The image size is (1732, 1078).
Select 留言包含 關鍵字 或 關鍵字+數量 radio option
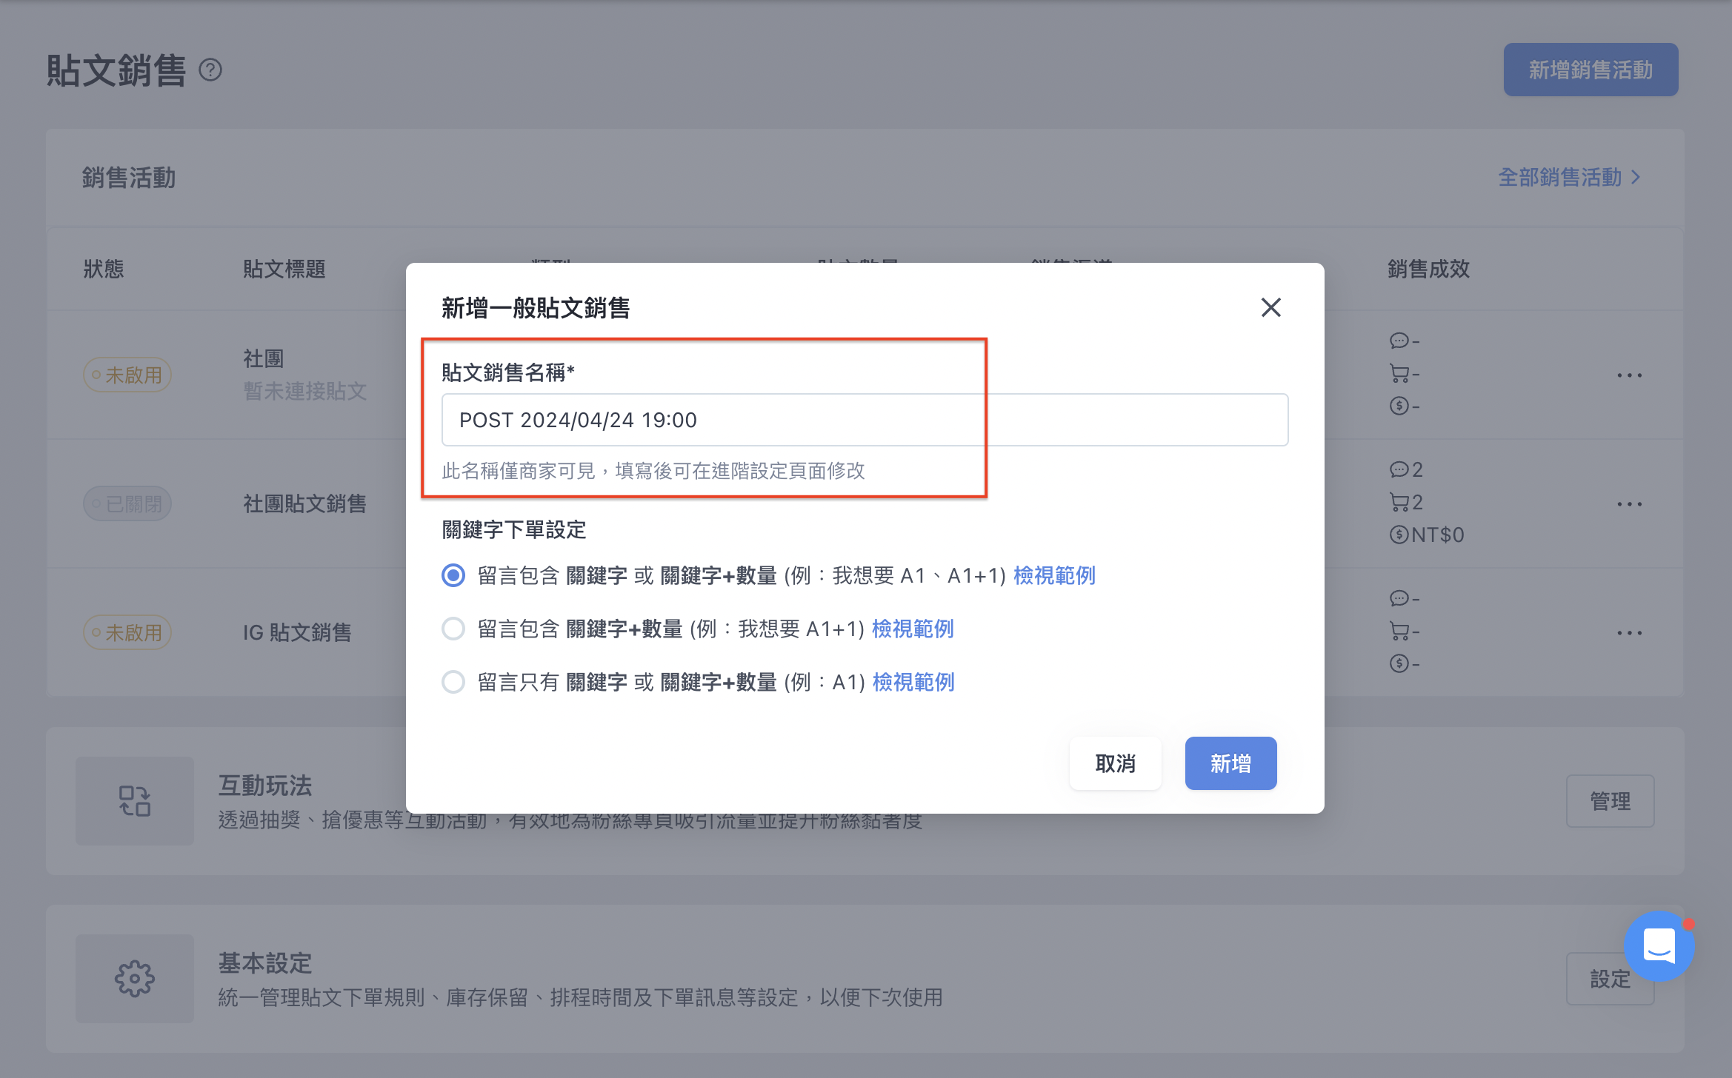453,575
